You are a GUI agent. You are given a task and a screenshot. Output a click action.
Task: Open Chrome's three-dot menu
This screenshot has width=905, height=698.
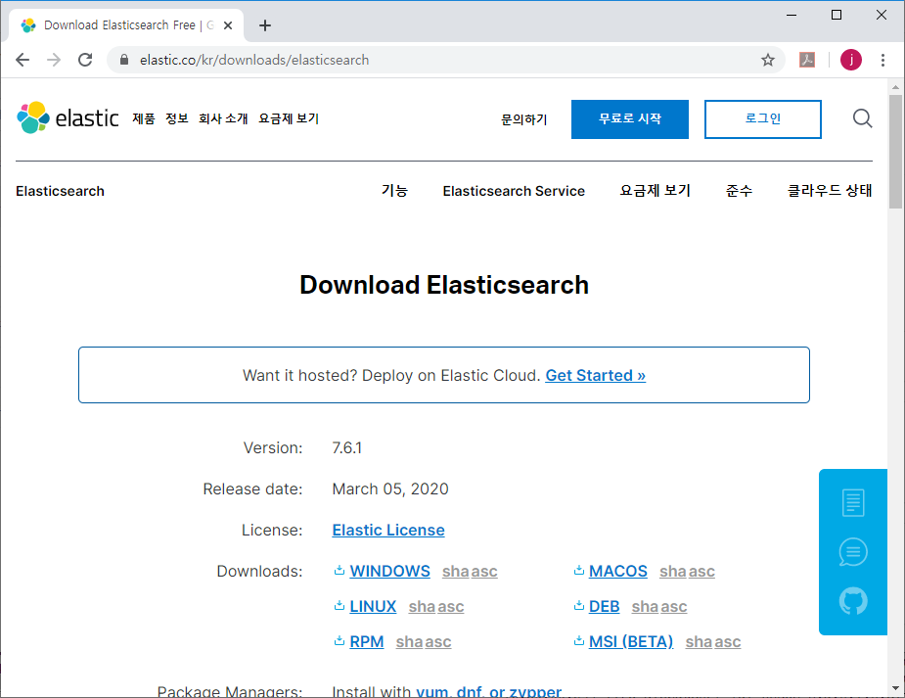pos(882,60)
